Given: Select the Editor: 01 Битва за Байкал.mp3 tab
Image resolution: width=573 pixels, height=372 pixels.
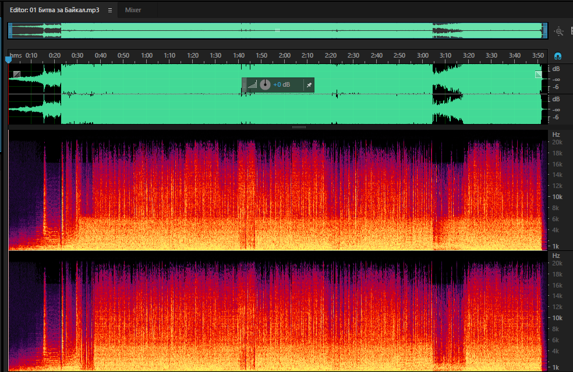Looking at the screenshot, I should [55, 10].
